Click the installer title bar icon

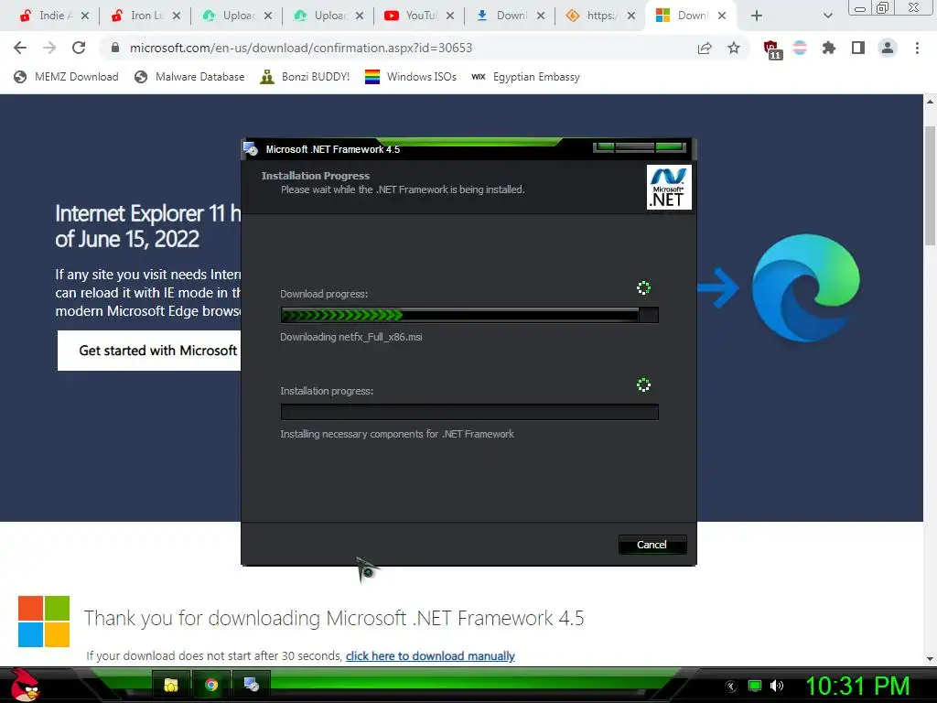(x=251, y=149)
